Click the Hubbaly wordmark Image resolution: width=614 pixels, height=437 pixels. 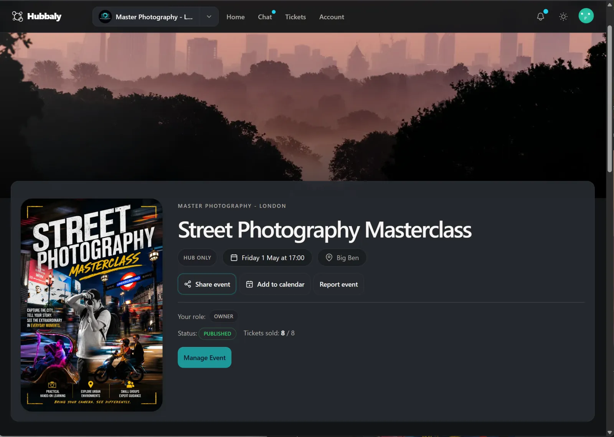pyautogui.click(x=45, y=16)
